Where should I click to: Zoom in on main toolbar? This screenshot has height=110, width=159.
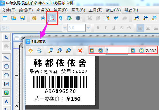point(136,18)
